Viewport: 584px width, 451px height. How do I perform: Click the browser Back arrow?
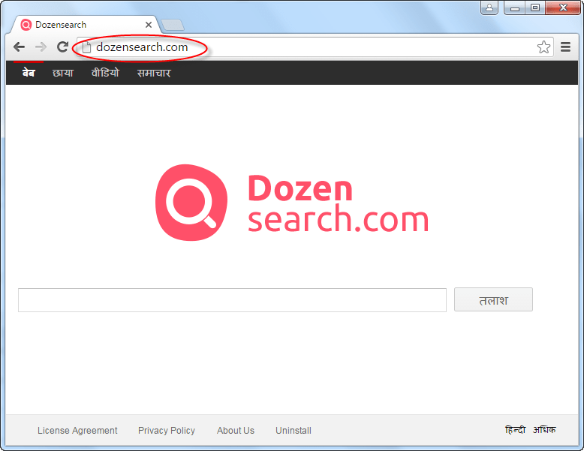pos(19,47)
